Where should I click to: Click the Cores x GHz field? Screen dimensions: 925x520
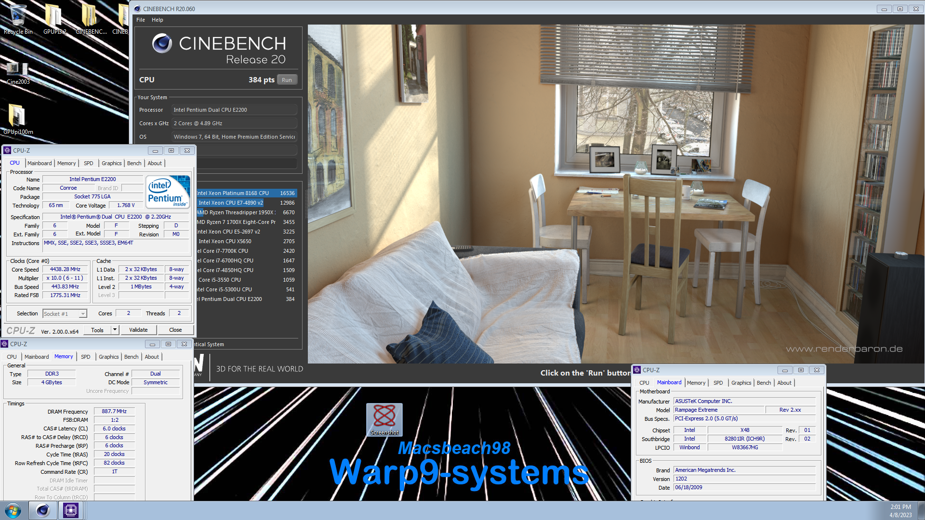point(234,123)
